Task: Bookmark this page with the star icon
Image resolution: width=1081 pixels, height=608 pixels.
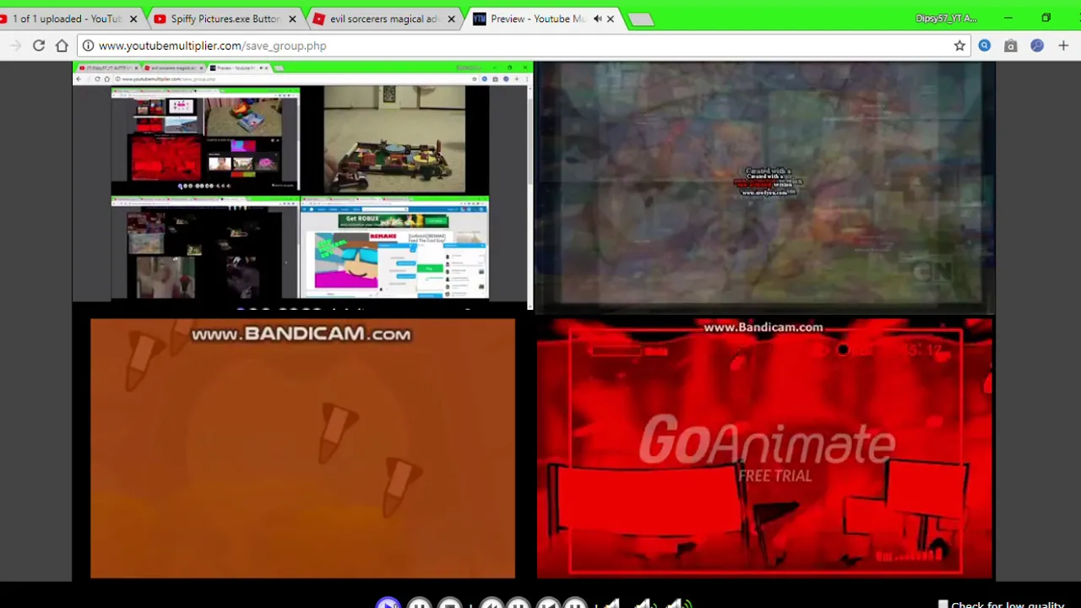Action: (959, 46)
